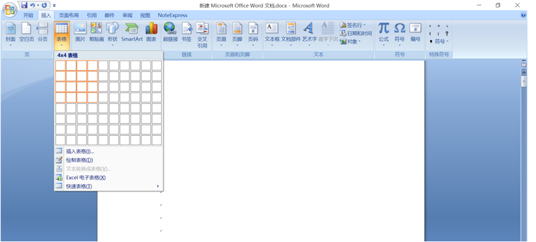Insert the question mark special symbol

coord(447,33)
